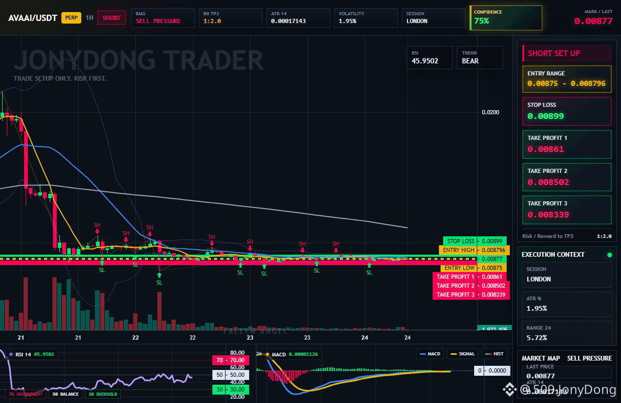Click the Risk / Reward to TP3 row
The image size is (621, 403).
point(567,236)
